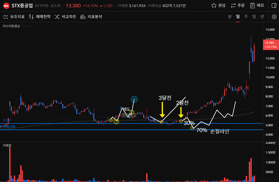Switch to 월 monthly timeframe
This screenshot has width=279, height=182.
coord(254,16)
